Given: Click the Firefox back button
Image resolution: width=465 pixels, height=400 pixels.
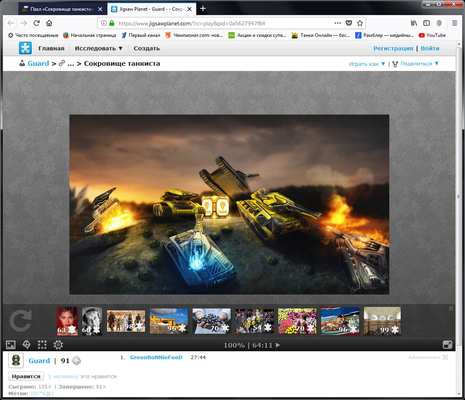Looking at the screenshot, I should (x=11, y=23).
